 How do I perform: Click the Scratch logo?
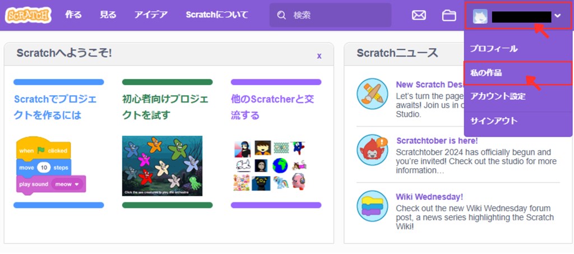[x=28, y=15]
